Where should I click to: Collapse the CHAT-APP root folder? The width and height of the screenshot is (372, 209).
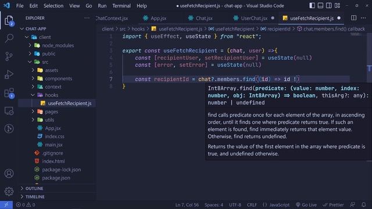click(x=22, y=28)
